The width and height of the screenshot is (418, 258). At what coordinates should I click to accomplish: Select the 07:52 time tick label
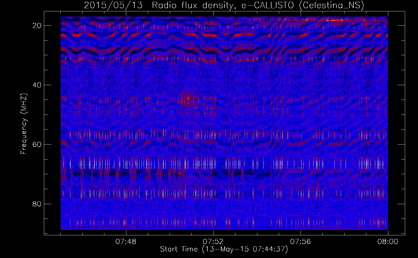click(213, 242)
